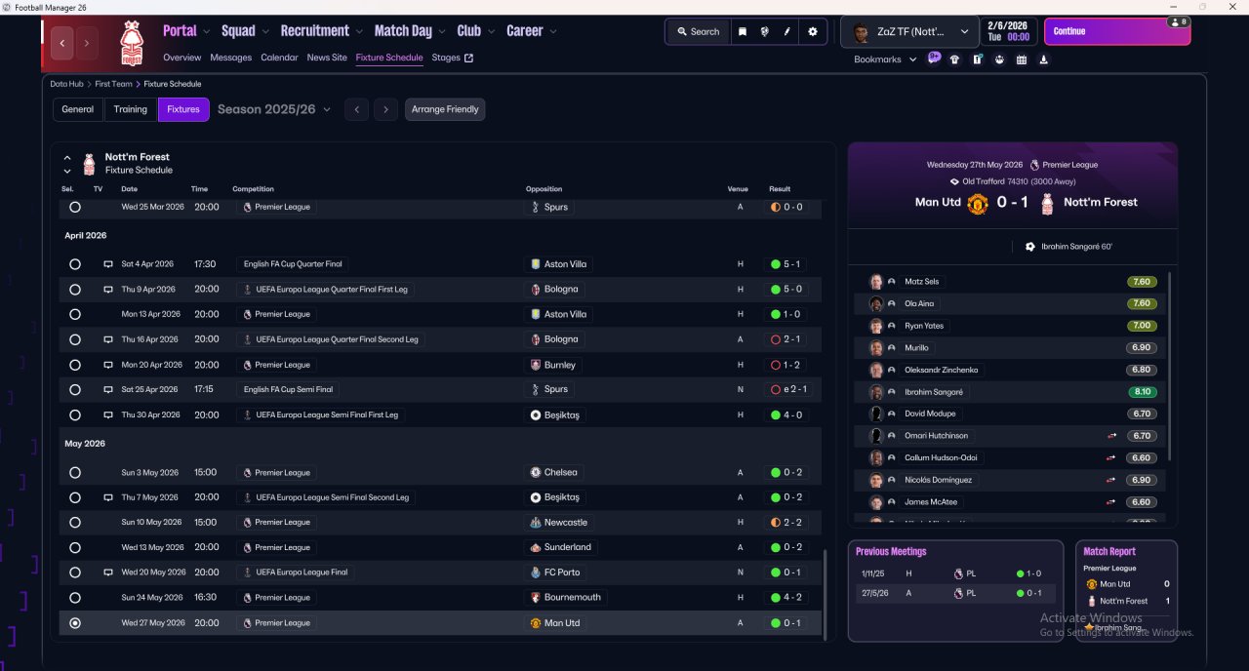Click the group of people bookmark icon

point(999,59)
